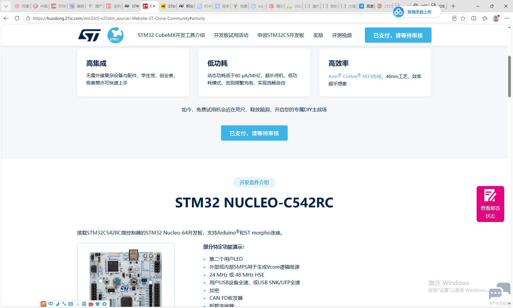The width and height of the screenshot is (513, 308).
Task: Go to the 奖励 section
Action: tap(318, 35)
